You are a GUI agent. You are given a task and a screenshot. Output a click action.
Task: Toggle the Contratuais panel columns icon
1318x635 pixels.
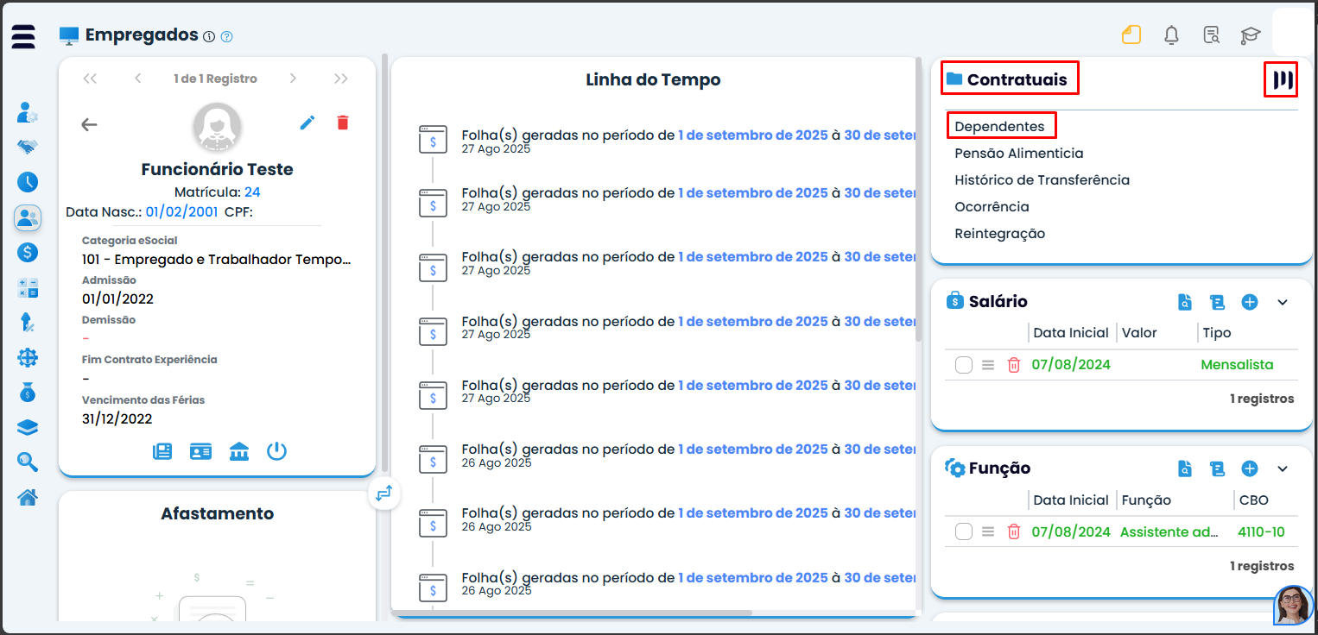(x=1282, y=80)
